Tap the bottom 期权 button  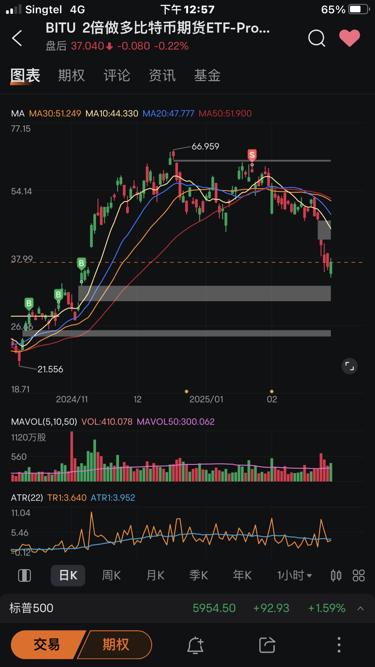click(x=116, y=645)
